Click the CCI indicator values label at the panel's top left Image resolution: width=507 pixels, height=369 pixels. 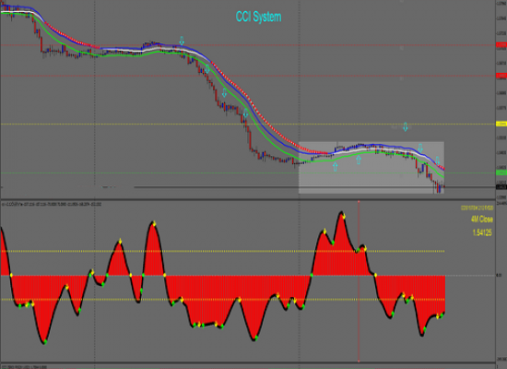click(52, 204)
